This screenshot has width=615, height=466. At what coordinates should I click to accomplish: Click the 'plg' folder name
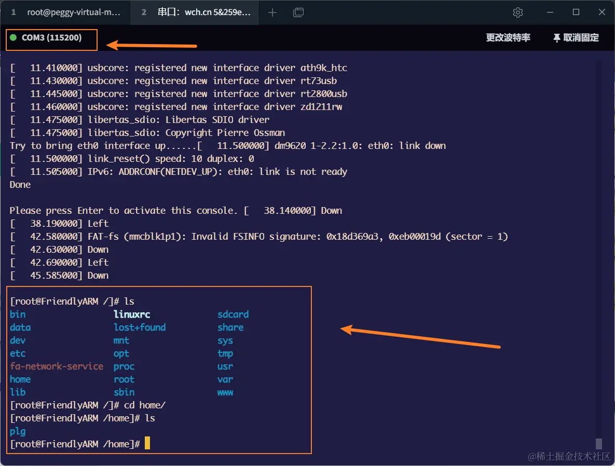pyautogui.click(x=18, y=431)
